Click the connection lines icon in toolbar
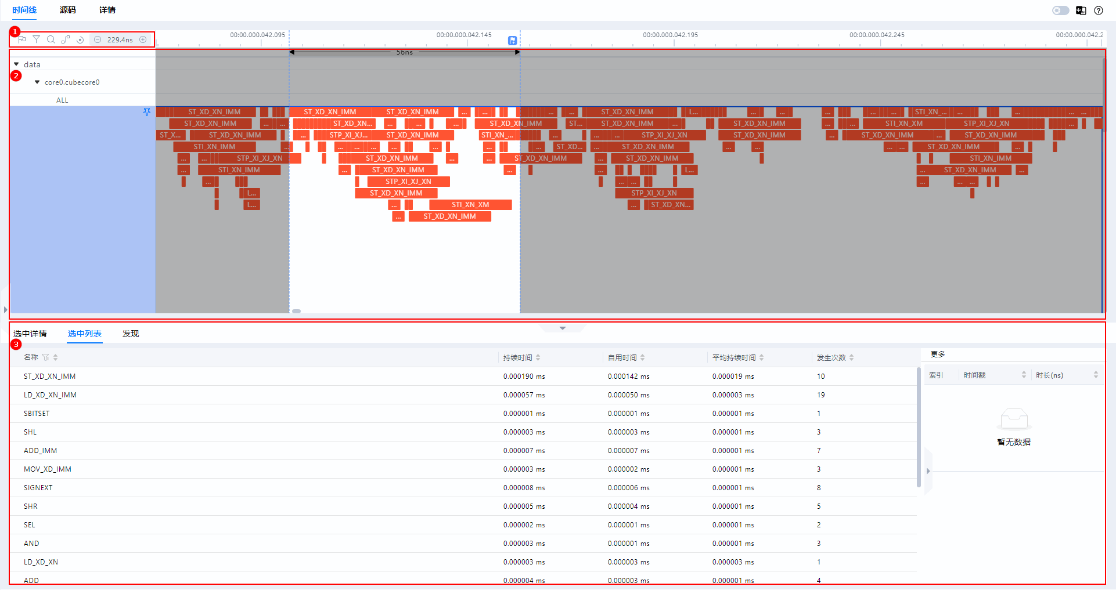The width and height of the screenshot is (1116, 590). point(66,39)
